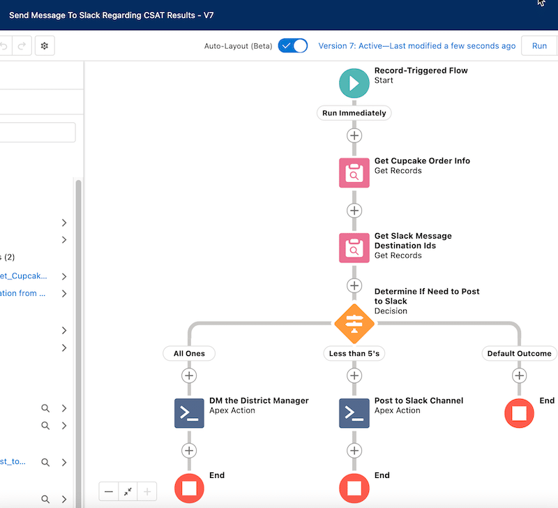The image size is (558, 508).
Task: Select the Get Slack Message Destination Ids icon
Action: [354, 248]
